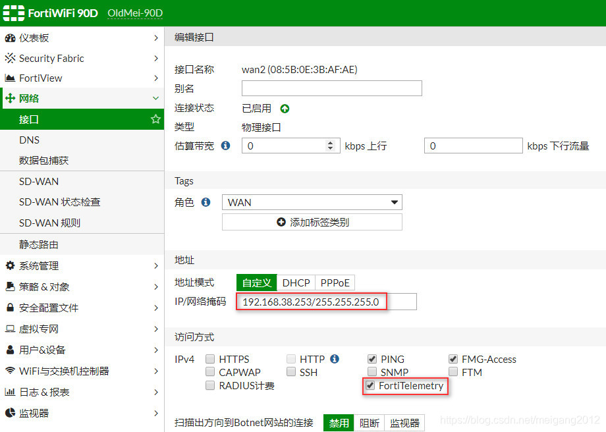Image resolution: width=606 pixels, height=432 pixels.
Task: Click the 添加标签类别 button
Action: pyautogui.click(x=312, y=222)
